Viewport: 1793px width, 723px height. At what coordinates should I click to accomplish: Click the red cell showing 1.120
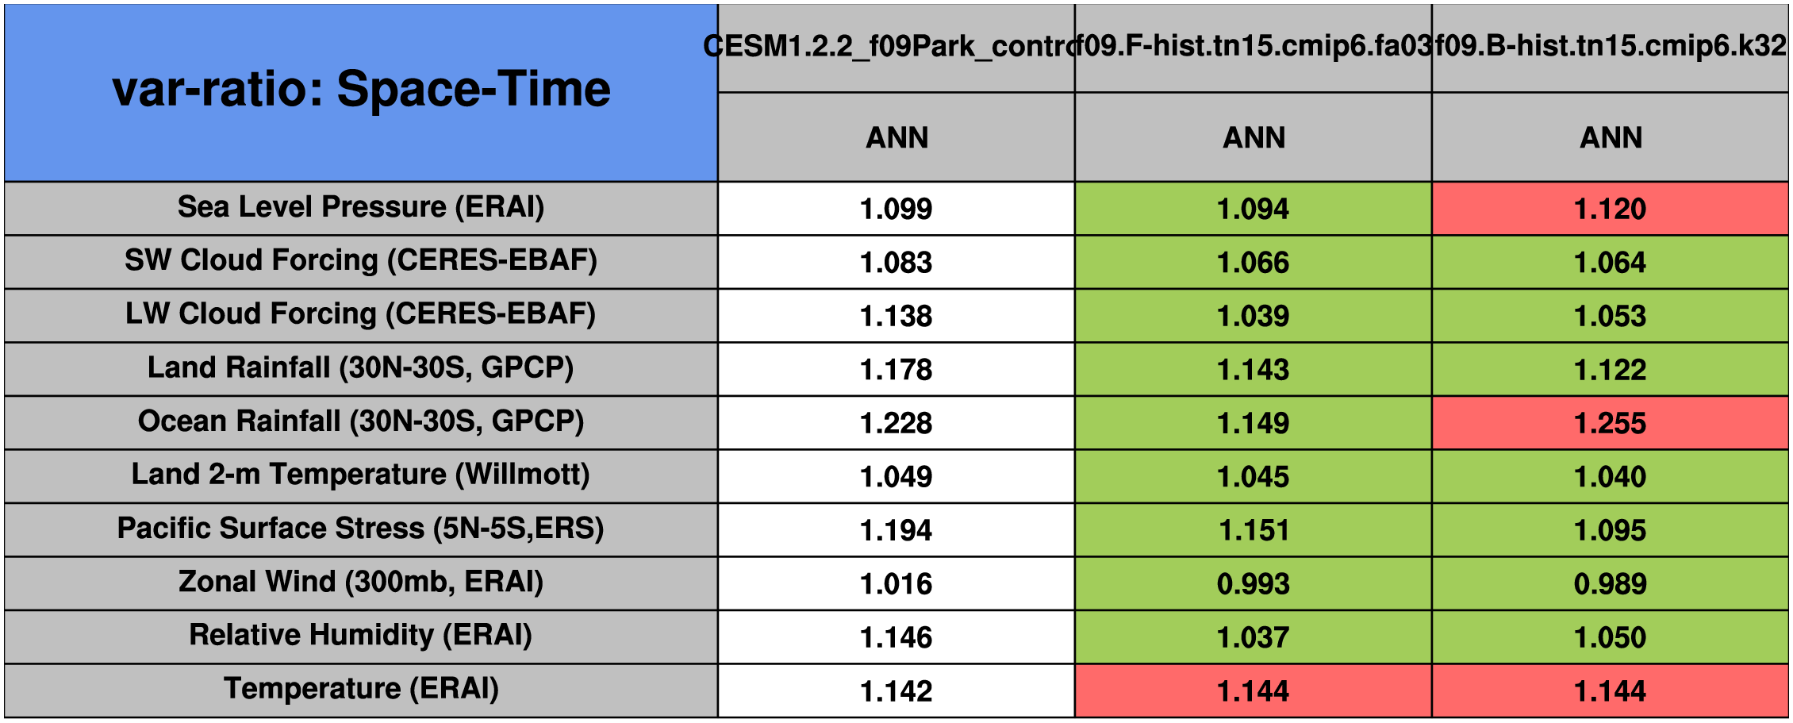point(1611,209)
